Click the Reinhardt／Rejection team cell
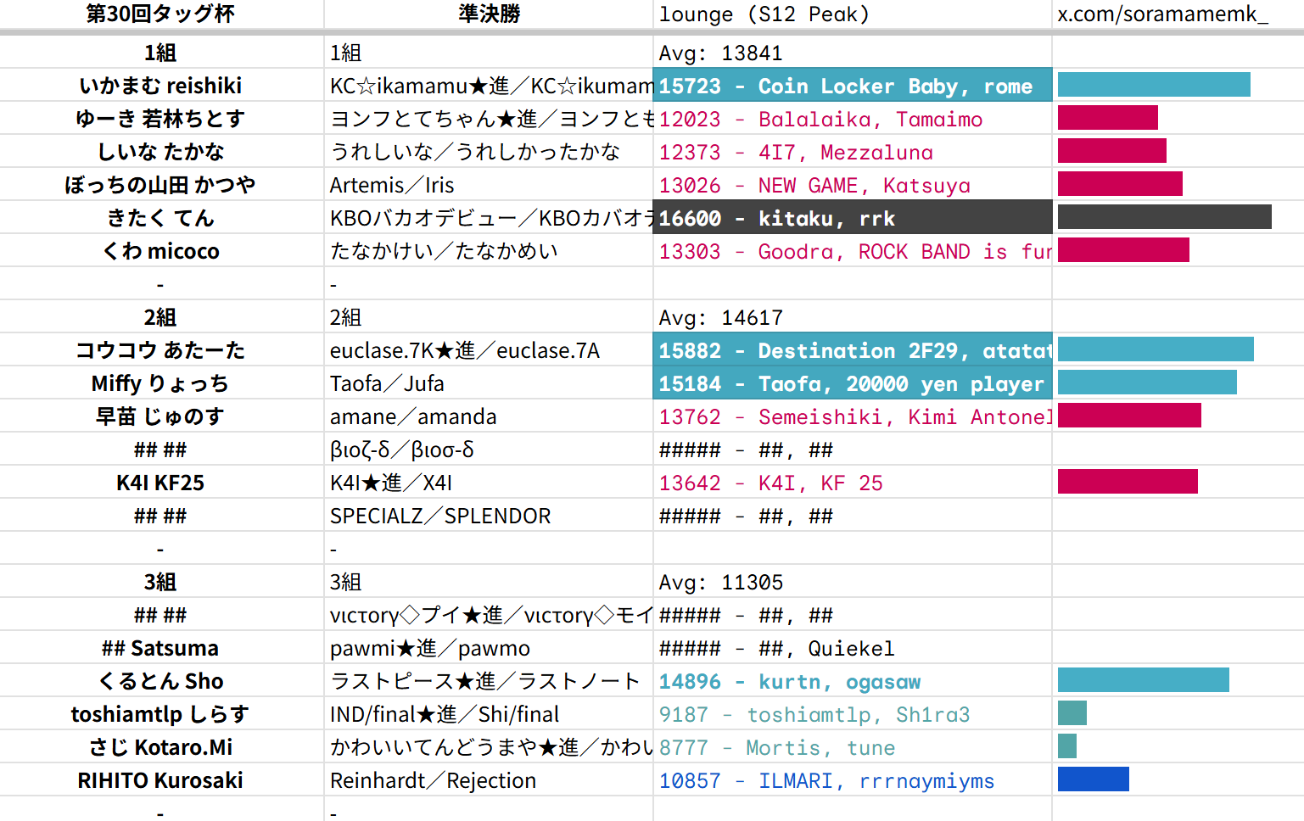 [489, 780]
